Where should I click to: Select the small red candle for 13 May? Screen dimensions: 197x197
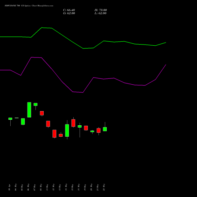tap(61, 135)
